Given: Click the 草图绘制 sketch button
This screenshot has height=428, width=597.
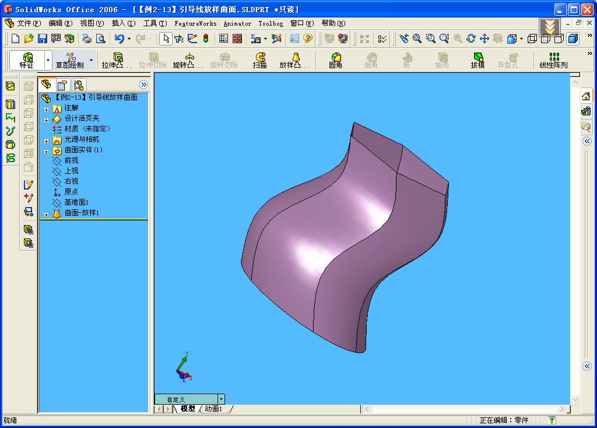Looking at the screenshot, I should coord(70,61).
